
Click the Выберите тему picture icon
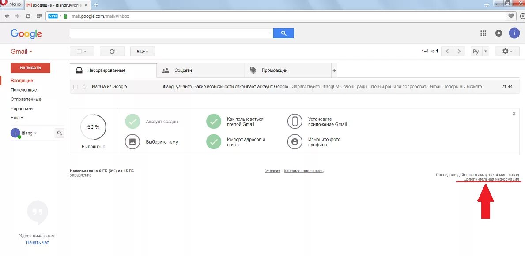(132, 142)
